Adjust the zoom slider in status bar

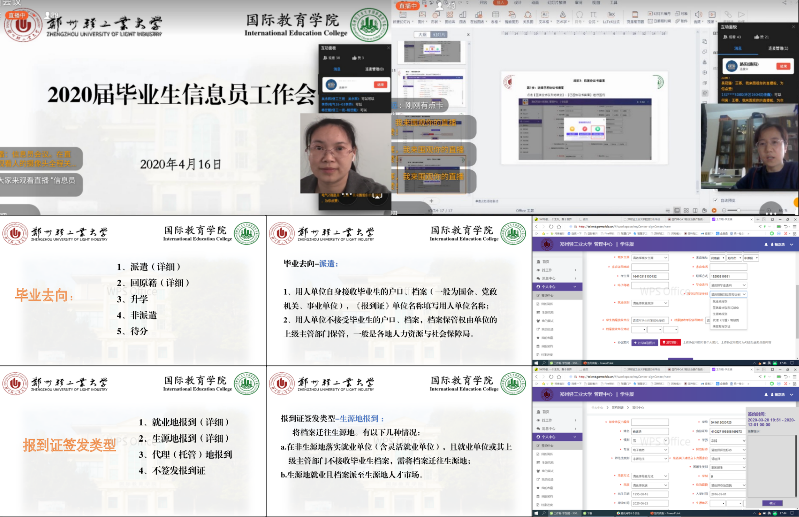pos(739,210)
